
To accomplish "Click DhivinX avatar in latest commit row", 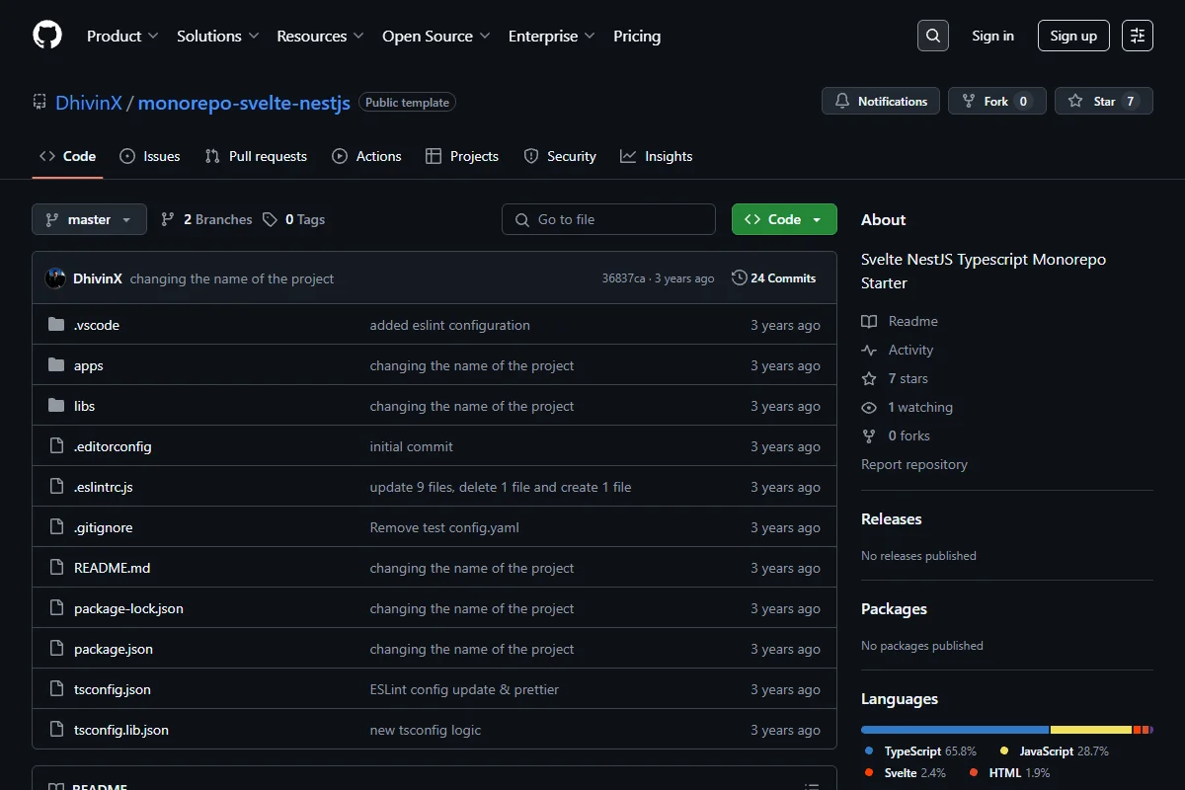I will point(55,278).
